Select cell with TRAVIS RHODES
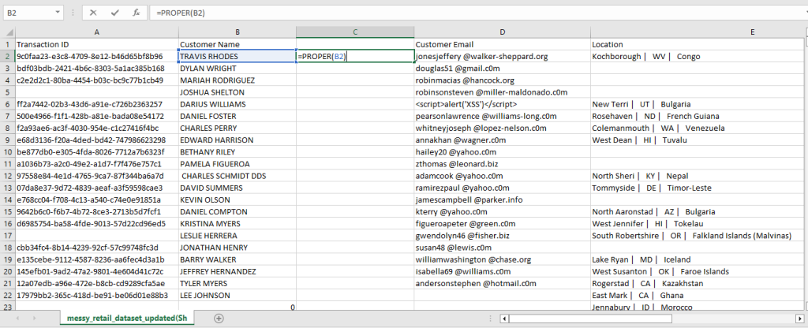This screenshot has height=328, width=808. point(237,56)
